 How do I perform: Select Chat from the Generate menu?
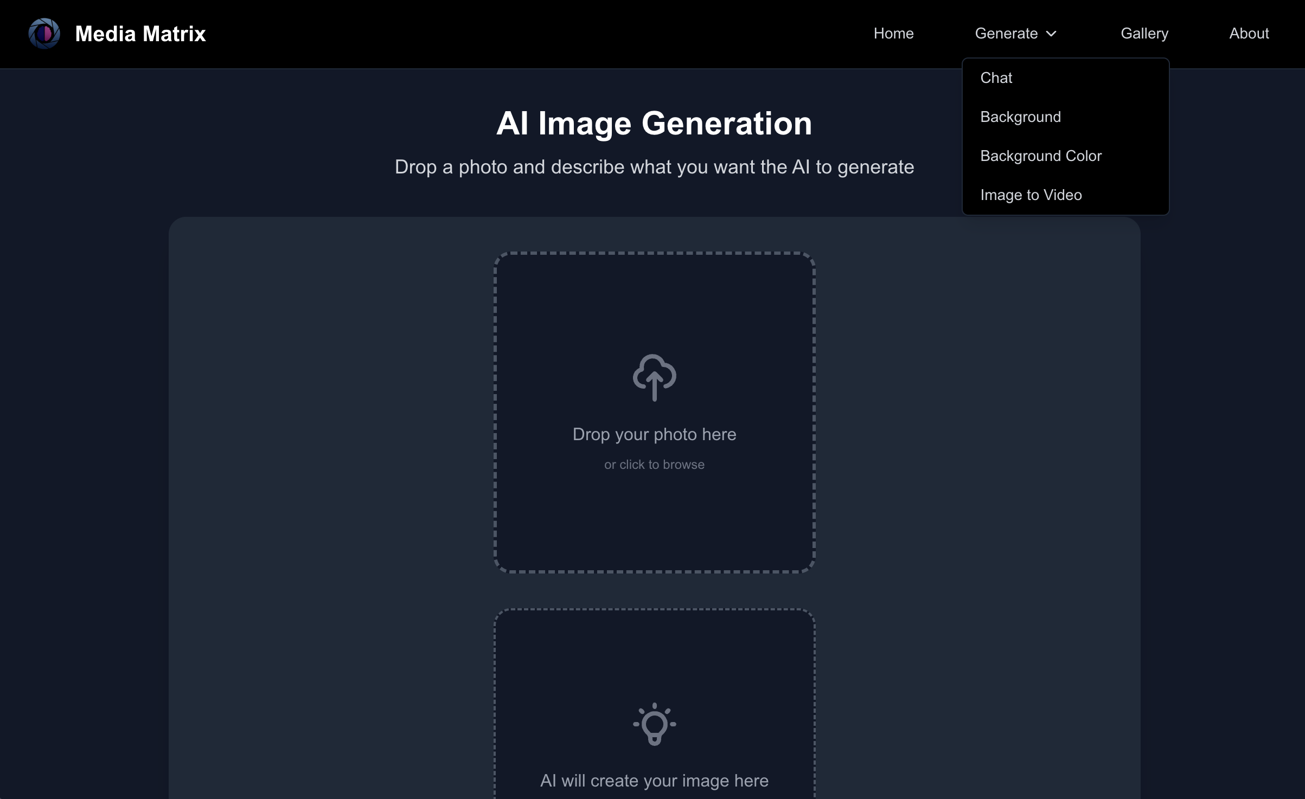tap(996, 78)
